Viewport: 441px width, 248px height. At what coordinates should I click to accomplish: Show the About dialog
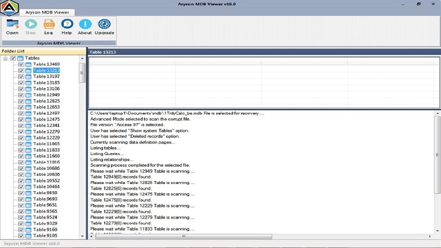pyautogui.click(x=85, y=27)
